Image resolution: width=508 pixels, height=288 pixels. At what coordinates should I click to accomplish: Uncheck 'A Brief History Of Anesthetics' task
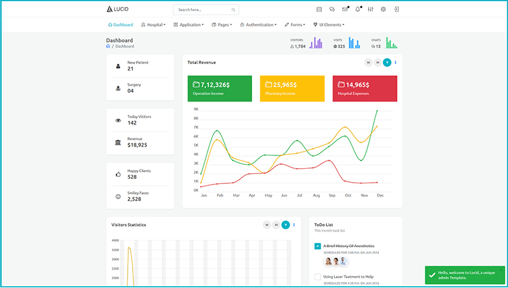tap(317, 246)
